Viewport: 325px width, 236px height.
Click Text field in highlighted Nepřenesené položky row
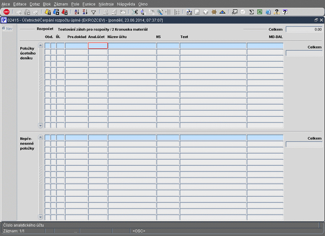213,138
